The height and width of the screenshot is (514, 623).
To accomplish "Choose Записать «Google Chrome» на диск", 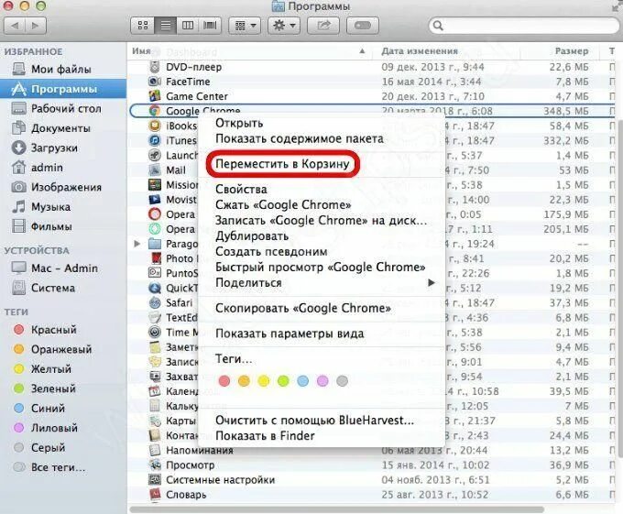I will click(x=321, y=221).
